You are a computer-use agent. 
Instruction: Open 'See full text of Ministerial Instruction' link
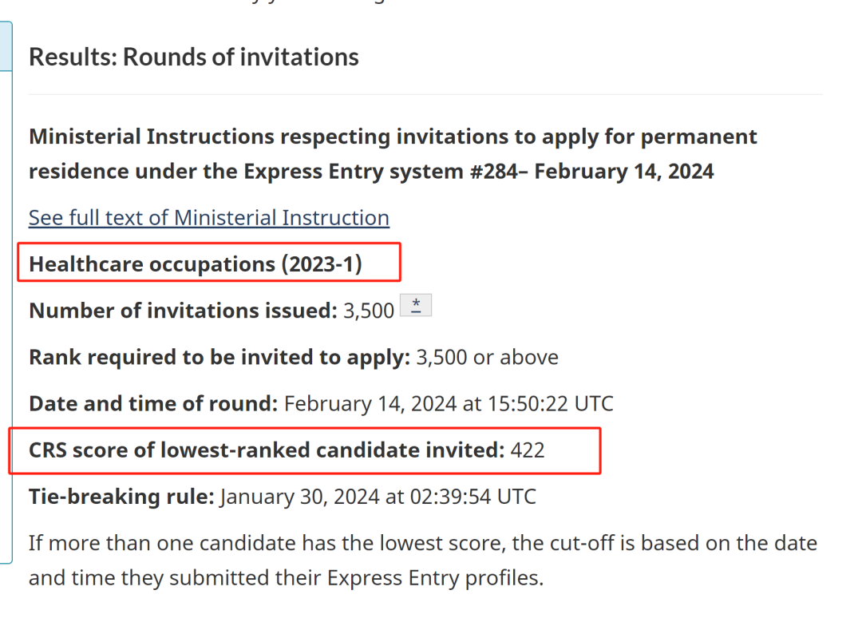click(209, 217)
